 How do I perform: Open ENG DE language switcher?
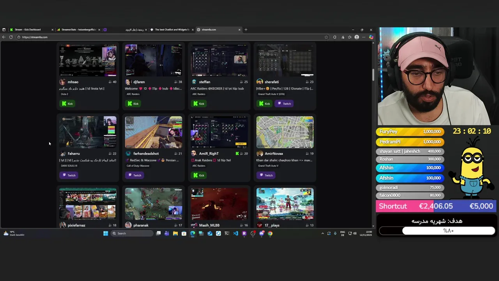342,233
